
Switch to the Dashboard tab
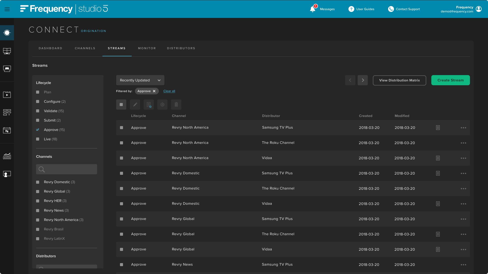tap(50, 48)
